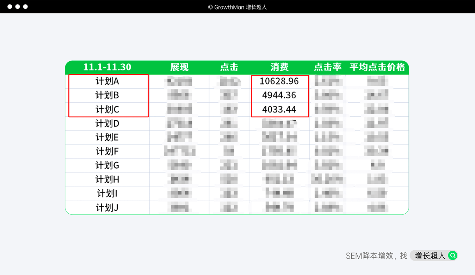Click the green search icon beside 增长超人
This screenshot has width=475, height=275.
coord(452,256)
